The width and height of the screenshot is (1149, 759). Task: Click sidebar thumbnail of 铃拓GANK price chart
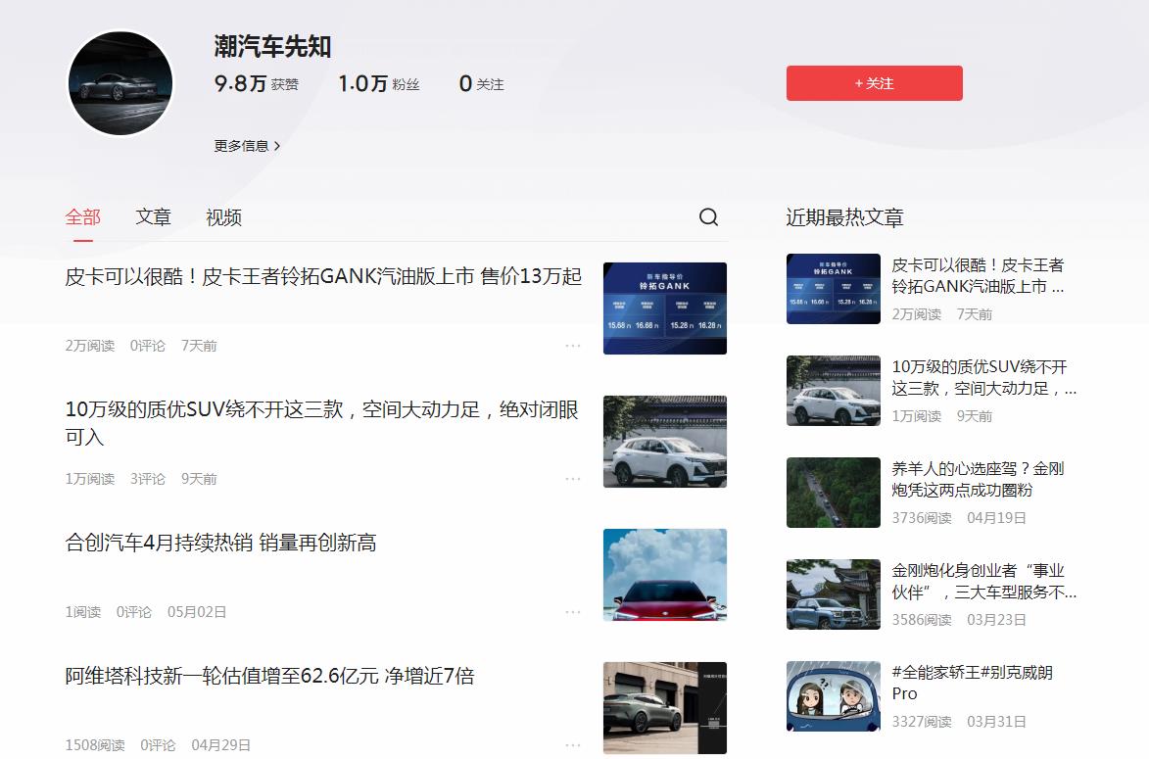(x=834, y=289)
